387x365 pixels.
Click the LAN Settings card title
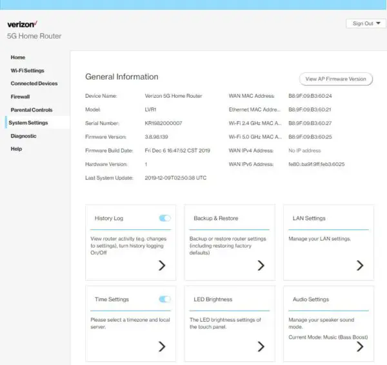(309, 218)
